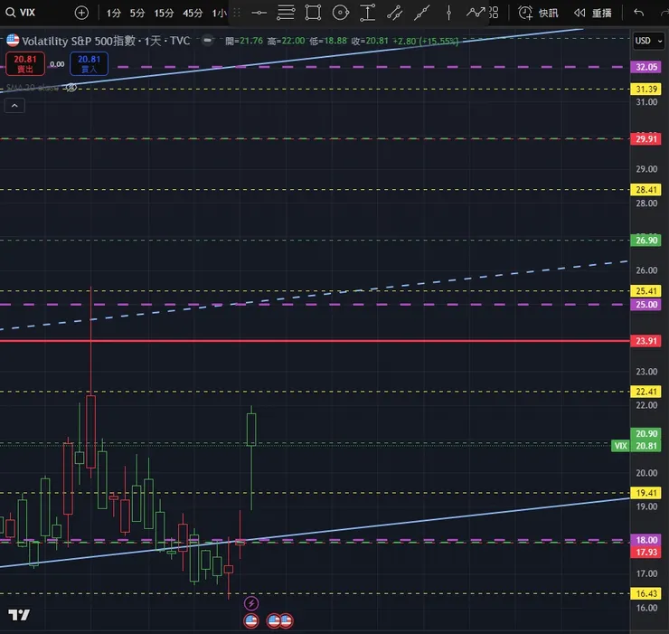
Task: Select the arrow path drawing tool
Action: (476, 13)
